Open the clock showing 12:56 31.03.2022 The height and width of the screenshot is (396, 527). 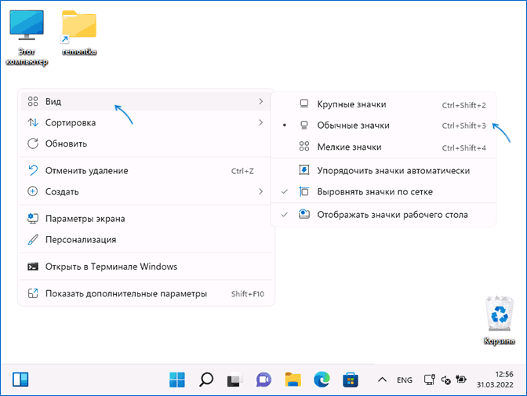[x=495, y=380]
